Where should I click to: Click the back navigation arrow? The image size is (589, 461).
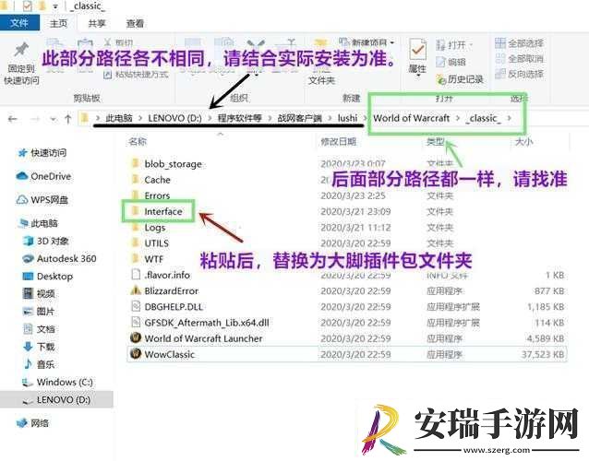point(12,119)
